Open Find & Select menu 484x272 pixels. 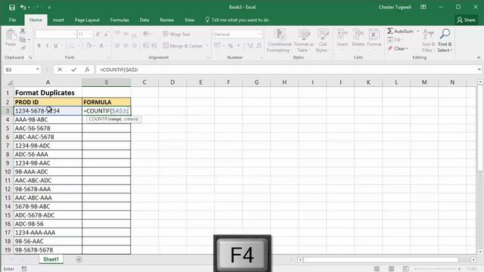[445, 40]
